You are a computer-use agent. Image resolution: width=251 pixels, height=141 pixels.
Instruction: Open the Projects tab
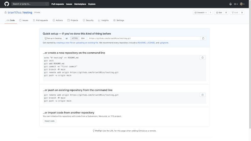tap(73, 20)
